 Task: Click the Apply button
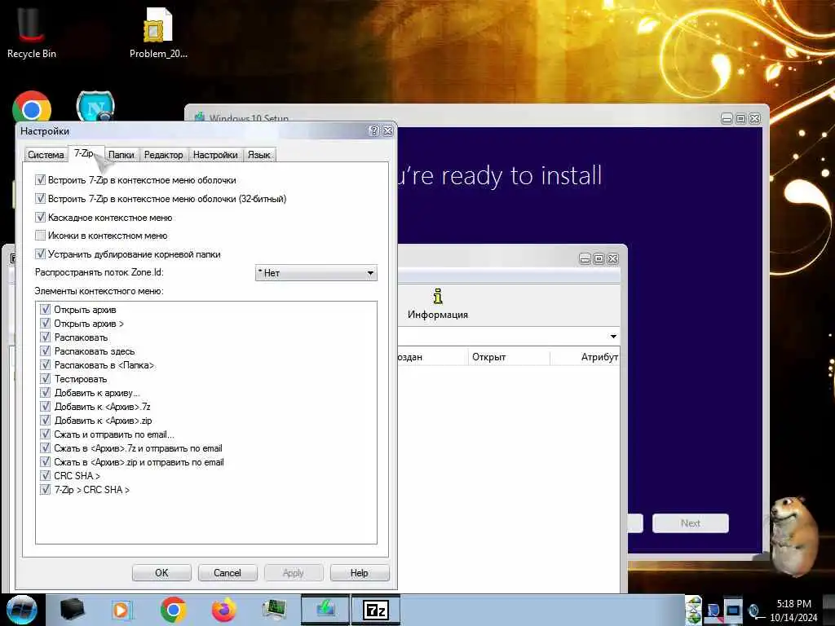click(294, 573)
